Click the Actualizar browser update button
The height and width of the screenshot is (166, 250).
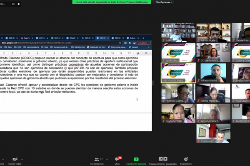point(143,43)
